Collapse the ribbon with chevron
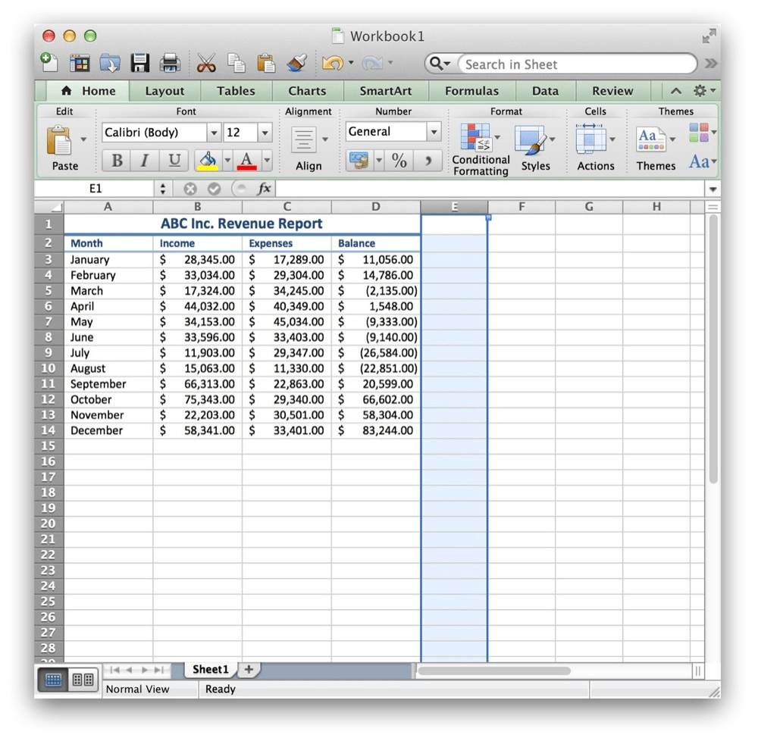The height and width of the screenshot is (738, 758). click(675, 91)
